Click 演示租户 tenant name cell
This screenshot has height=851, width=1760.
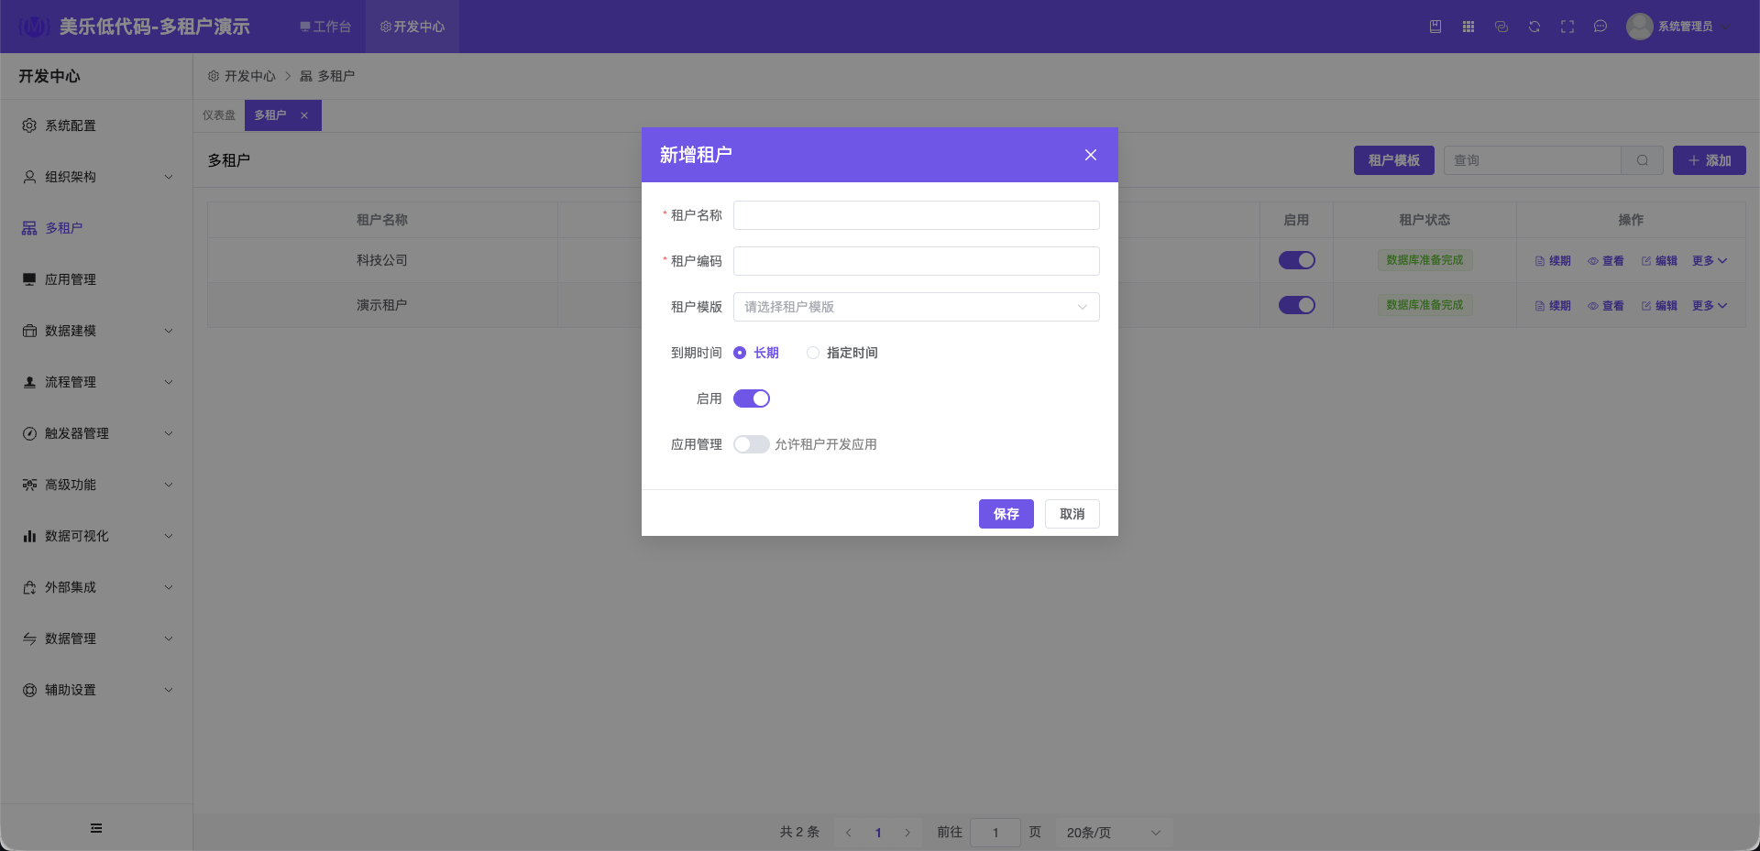tap(382, 305)
